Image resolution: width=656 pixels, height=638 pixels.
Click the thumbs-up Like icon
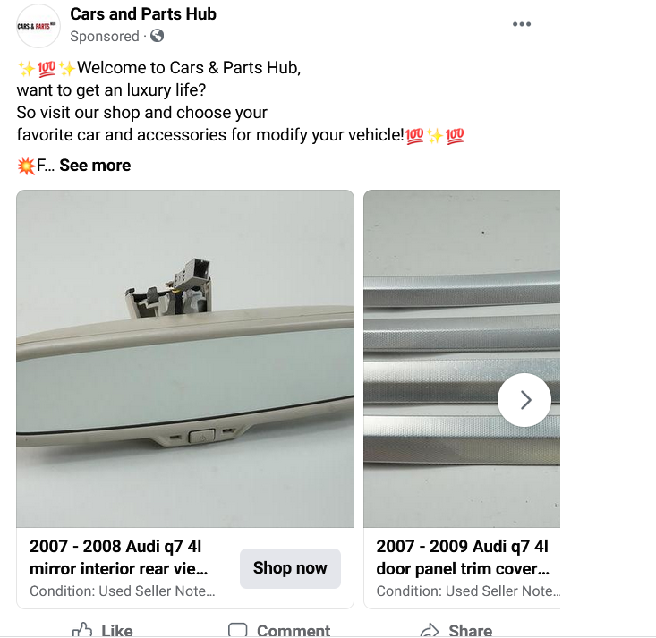(x=82, y=630)
